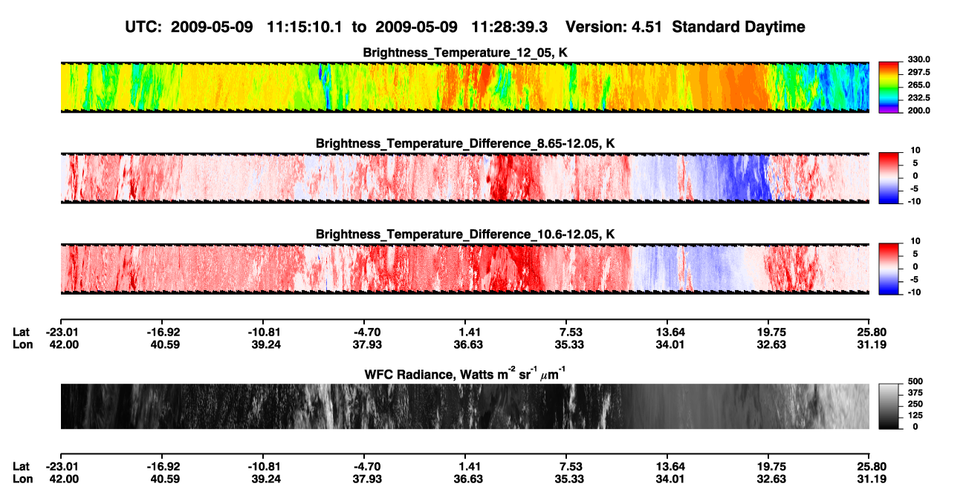Click the 125 tick on grayscale color bar
The height and width of the screenshot is (495, 966).
(x=914, y=415)
